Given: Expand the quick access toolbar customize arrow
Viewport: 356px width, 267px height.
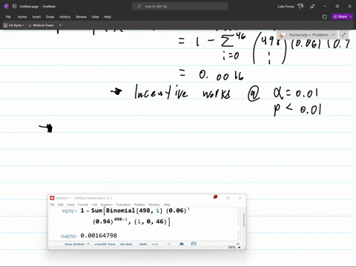Looking at the screenshot, I should pos(60,25).
